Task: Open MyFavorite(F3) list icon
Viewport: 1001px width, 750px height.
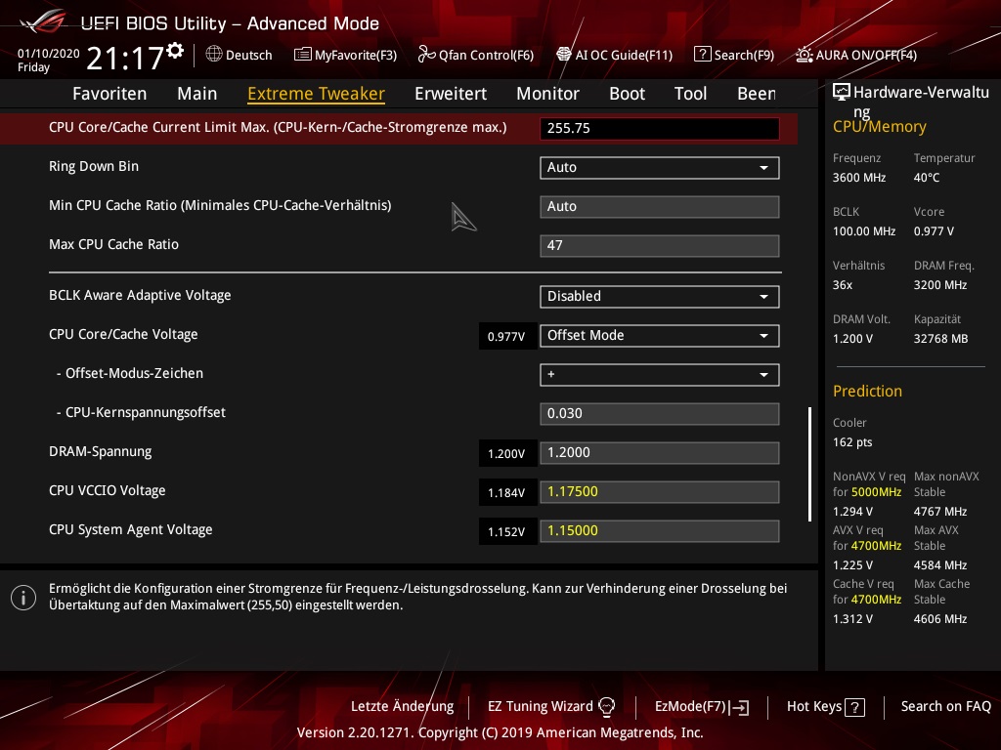Action: click(x=303, y=55)
